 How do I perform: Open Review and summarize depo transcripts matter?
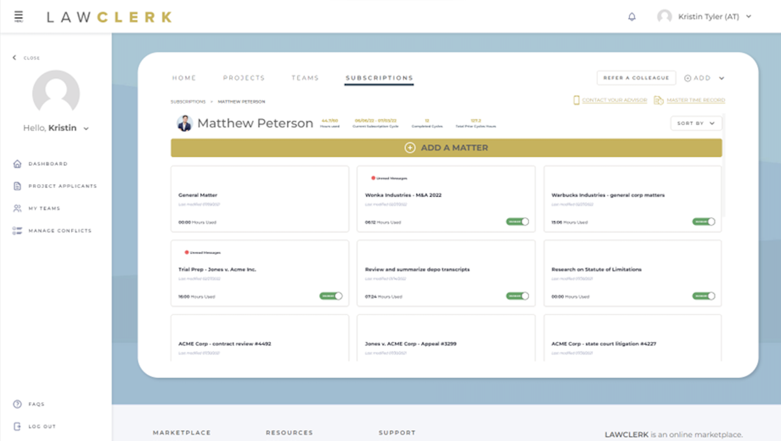(446, 273)
